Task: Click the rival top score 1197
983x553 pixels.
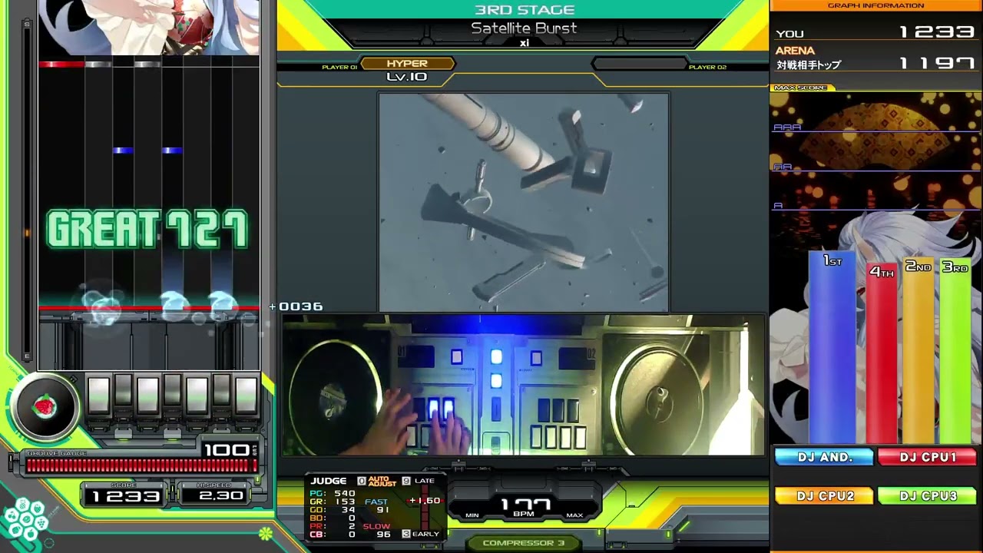Action: tap(937, 64)
